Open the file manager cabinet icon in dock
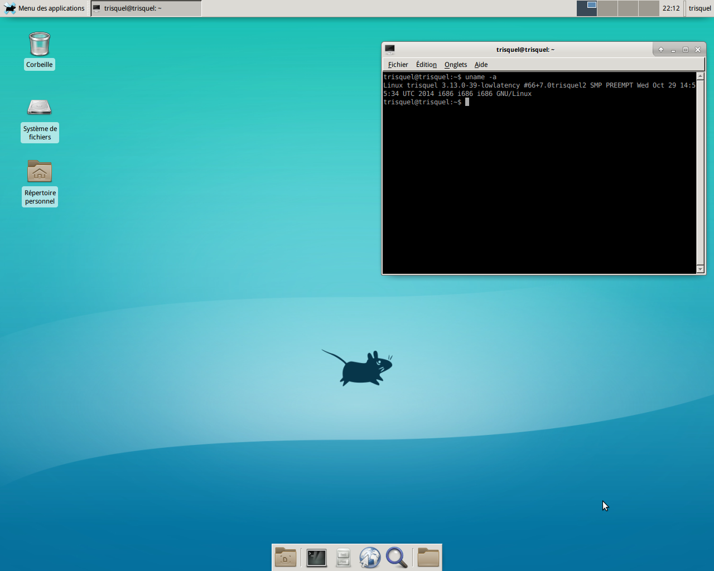 (x=343, y=557)
